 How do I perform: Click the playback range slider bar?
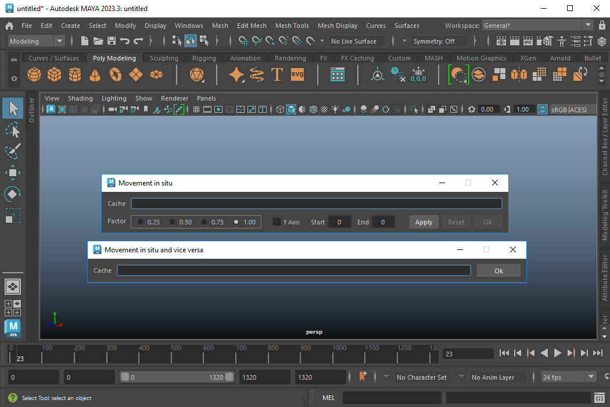click(177, 377)
